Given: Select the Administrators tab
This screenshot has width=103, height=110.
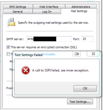Looking at the screenshot, I should [81, 6].
